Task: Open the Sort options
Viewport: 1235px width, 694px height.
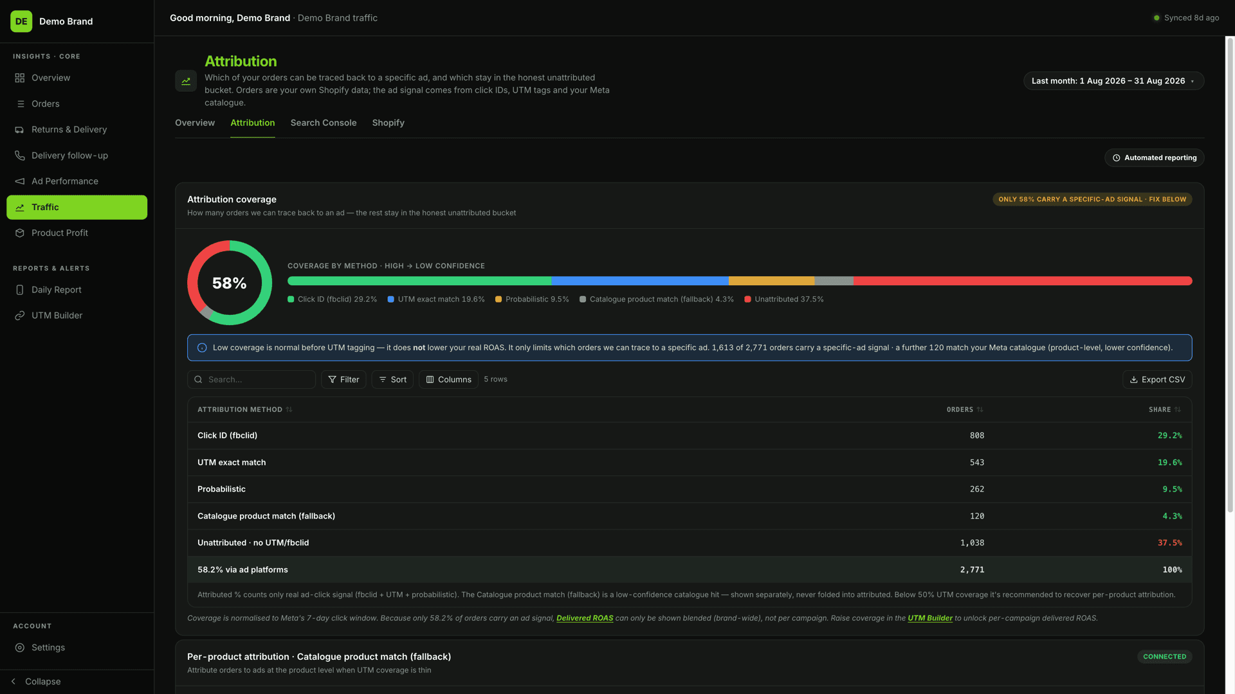Action: pyautogui.click(x=392, y=380)
